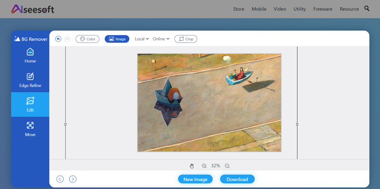Go to next image arrow
Screen dimensions: 380x189
click(73, 179)
